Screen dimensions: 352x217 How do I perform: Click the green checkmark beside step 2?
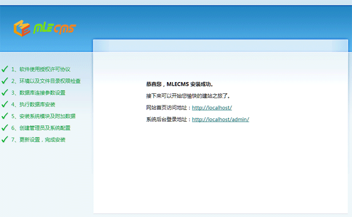coord(5,81)
